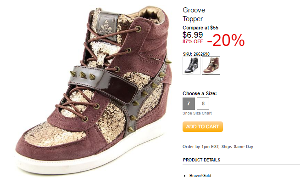
Task: Click the large sneaker product image
Action: point(93,90)
